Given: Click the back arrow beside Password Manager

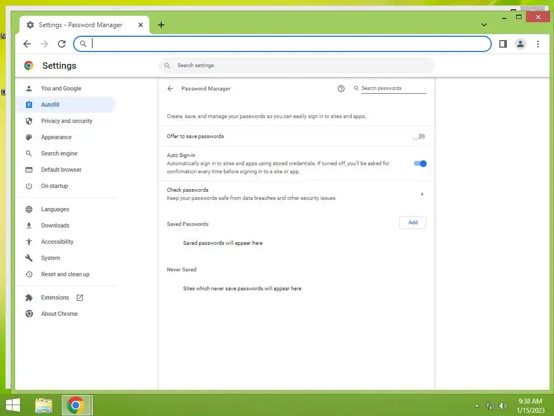Looking at the screenshot, I should click(170, 88).
